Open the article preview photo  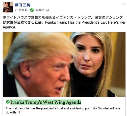click(x=64, y=64)
